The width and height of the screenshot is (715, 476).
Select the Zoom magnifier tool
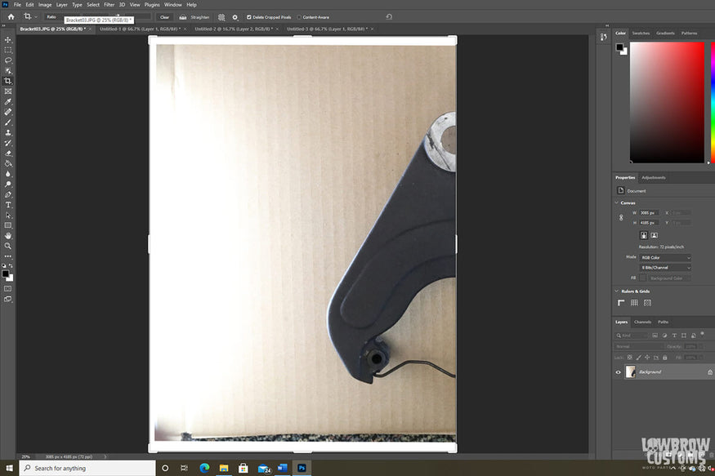(x=8, y=246)
